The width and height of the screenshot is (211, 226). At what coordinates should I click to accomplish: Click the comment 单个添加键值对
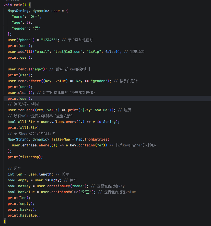pyautogui.click(x=77, y=40)
